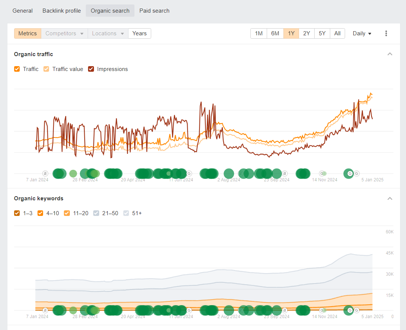The image size is (406, 330).
Task: Click the 'a' update marker near 7 Jan 2024 in traffic chart
Action: click(45, 173)
